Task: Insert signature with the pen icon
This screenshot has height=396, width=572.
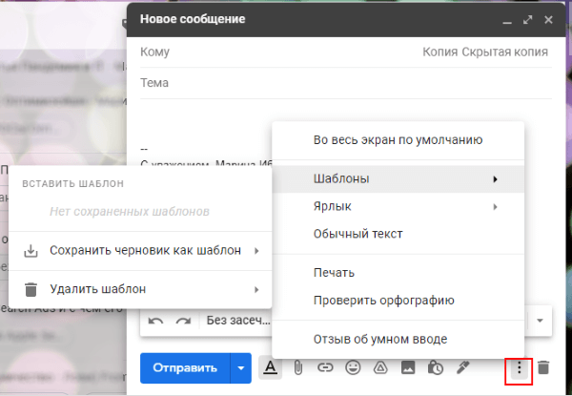Action: click(463, 367)
